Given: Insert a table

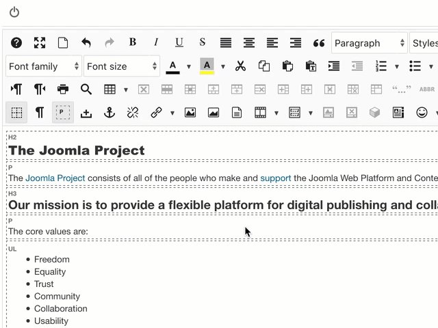Looking at the screenshot, I should pyautogui.click(x=109, y=90).
